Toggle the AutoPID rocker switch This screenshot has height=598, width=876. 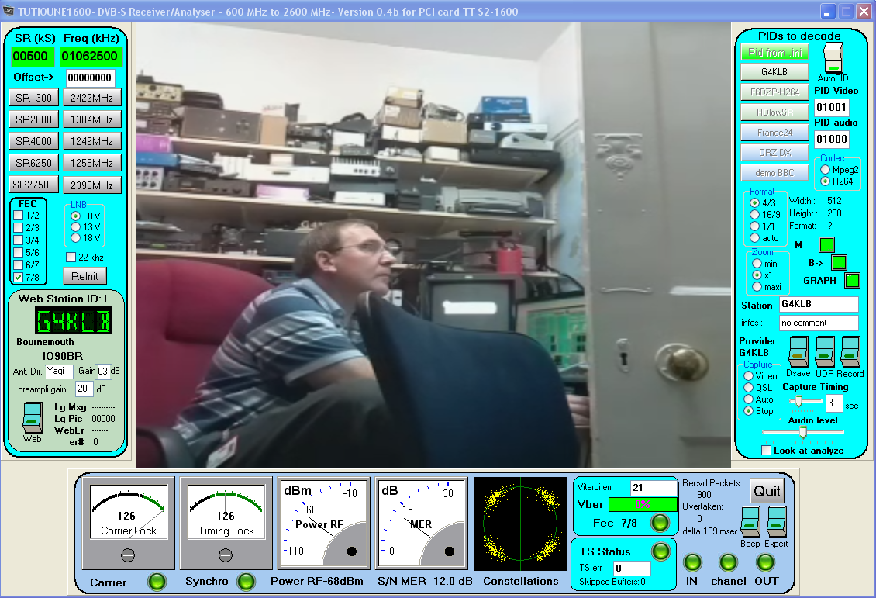pos(833,58)
